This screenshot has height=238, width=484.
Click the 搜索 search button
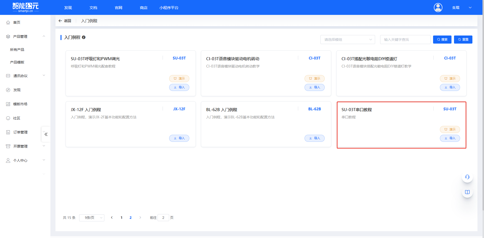pyautogui.click(x=442, y=40)
